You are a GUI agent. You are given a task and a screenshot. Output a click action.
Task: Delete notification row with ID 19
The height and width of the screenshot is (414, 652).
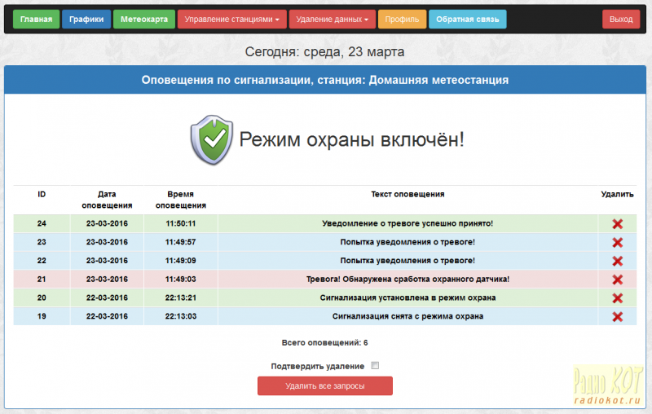(617, 317)
